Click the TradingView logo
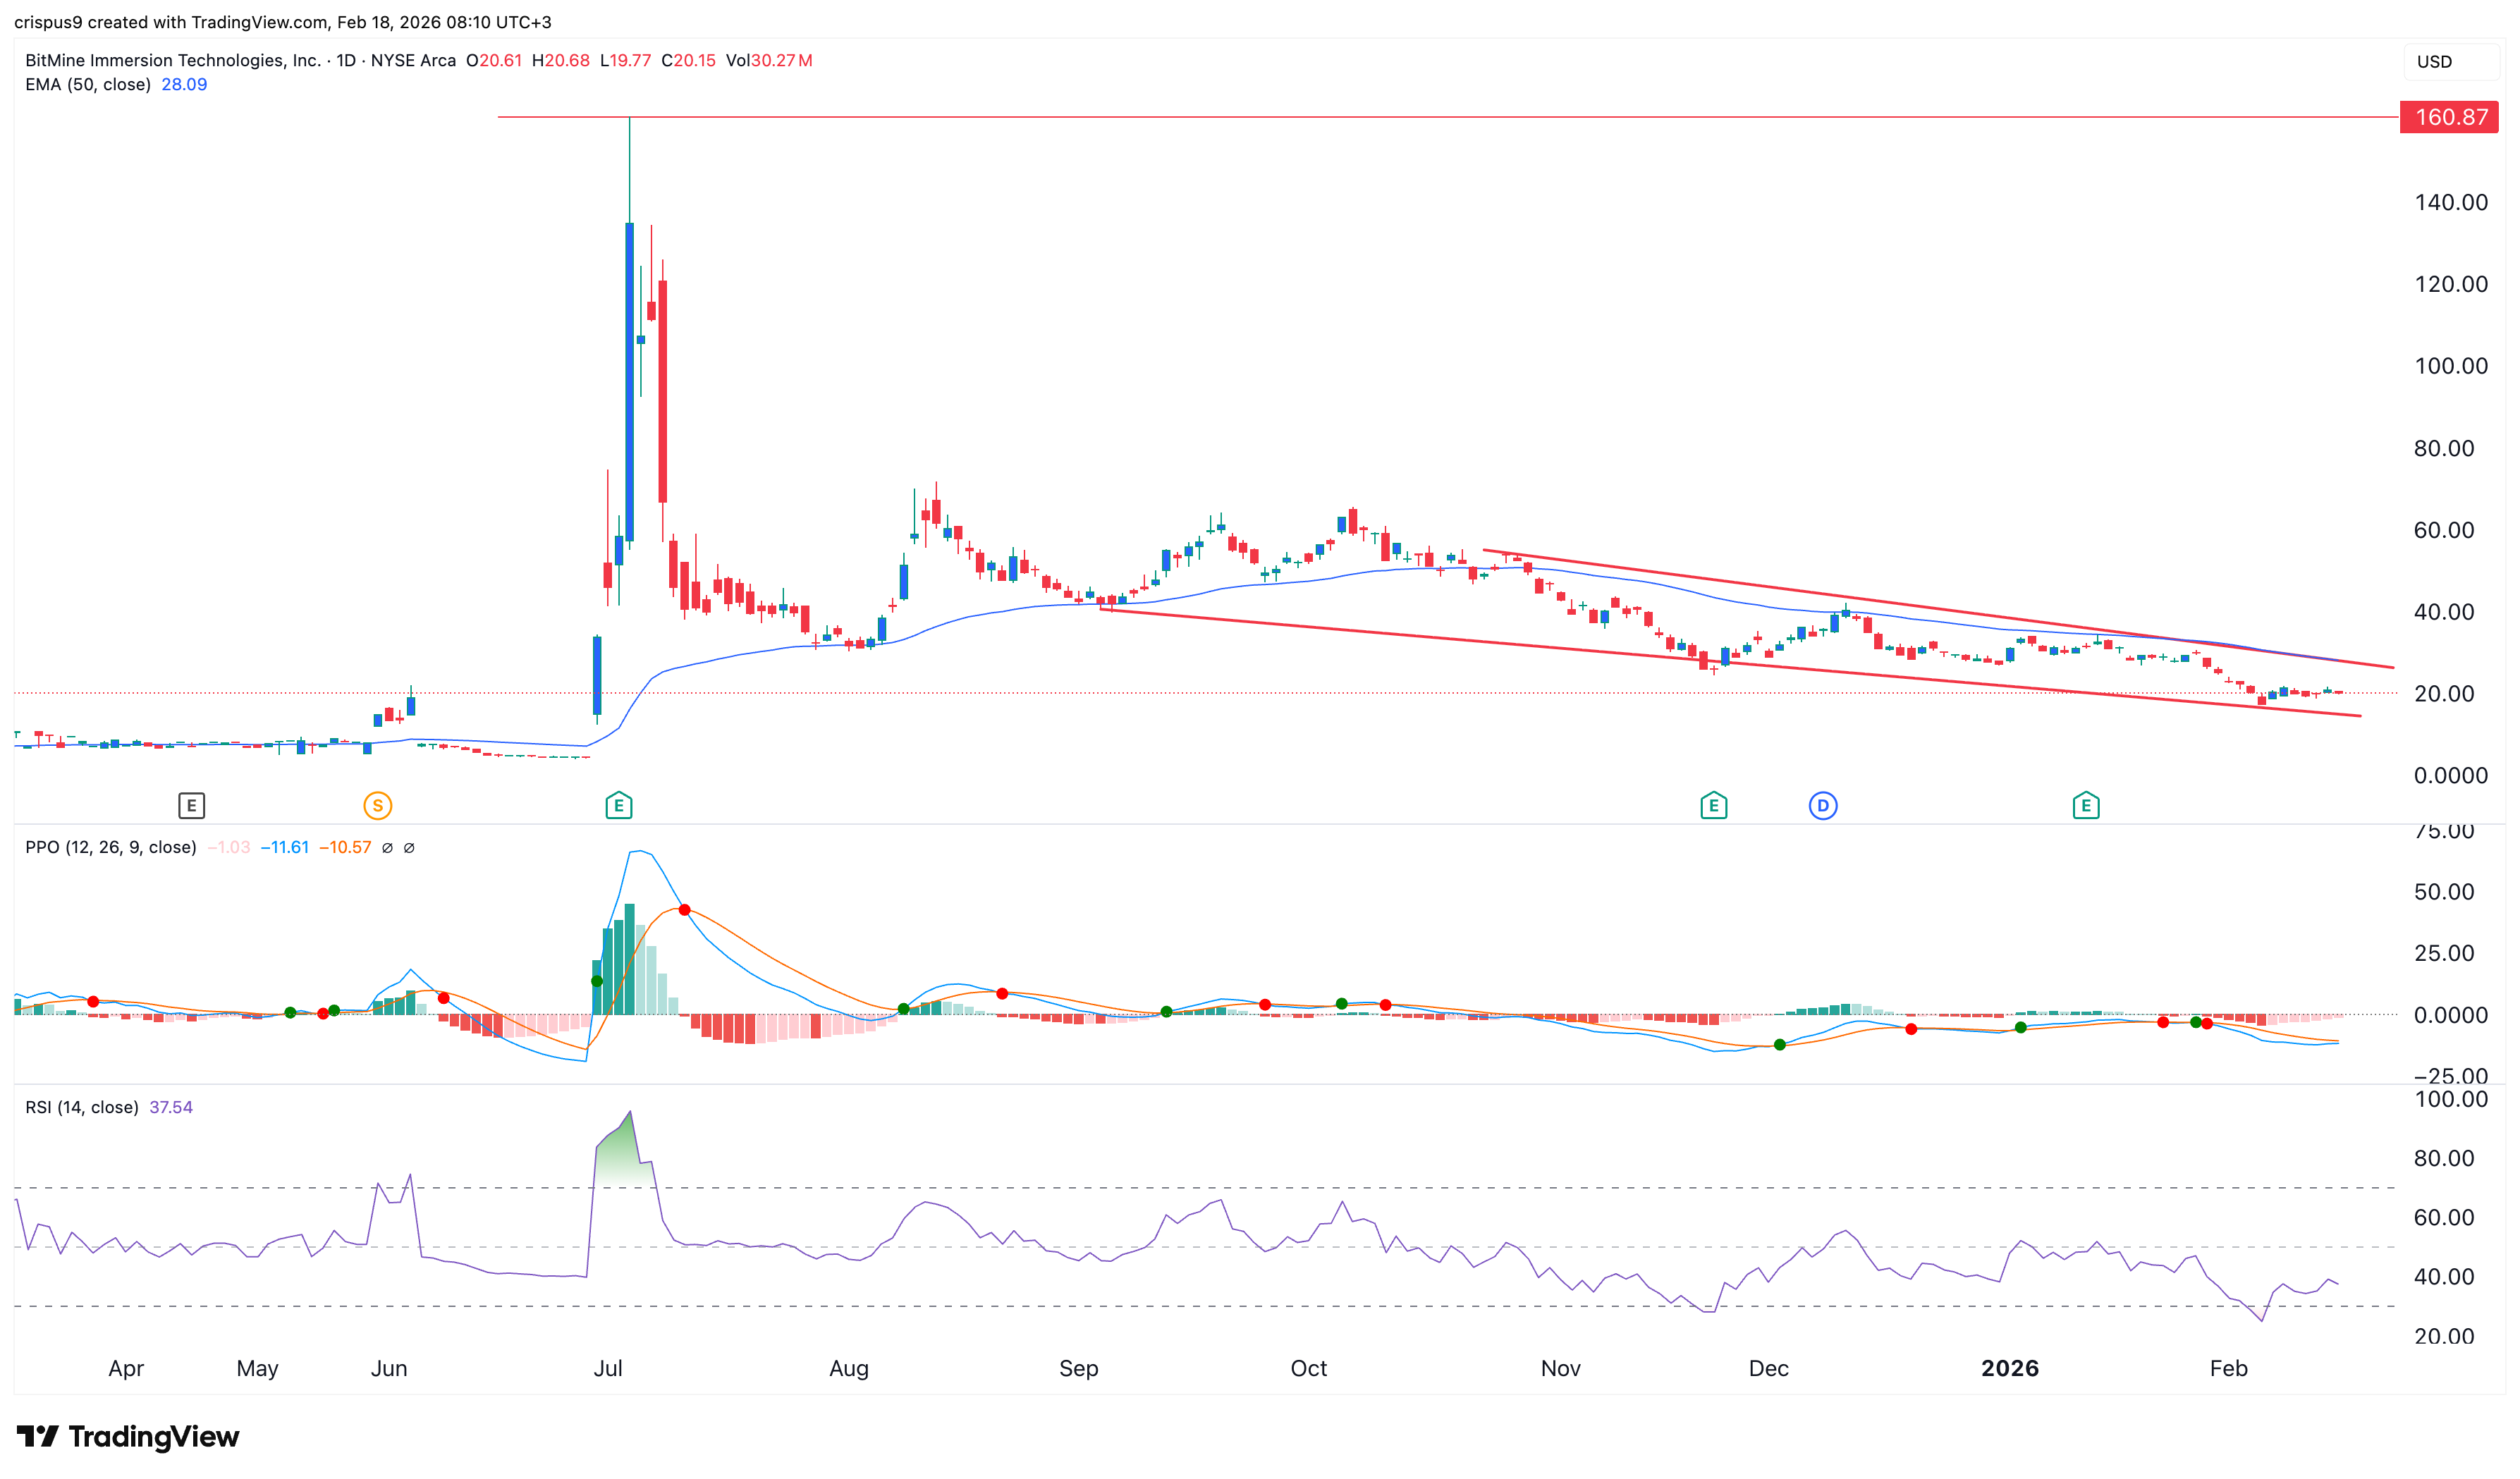This screenshot has height=1479, width=2520. 128,1436
